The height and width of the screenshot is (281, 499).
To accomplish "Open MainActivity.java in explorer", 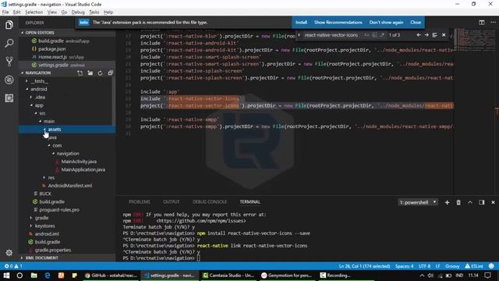I will (x=79, y=162).
